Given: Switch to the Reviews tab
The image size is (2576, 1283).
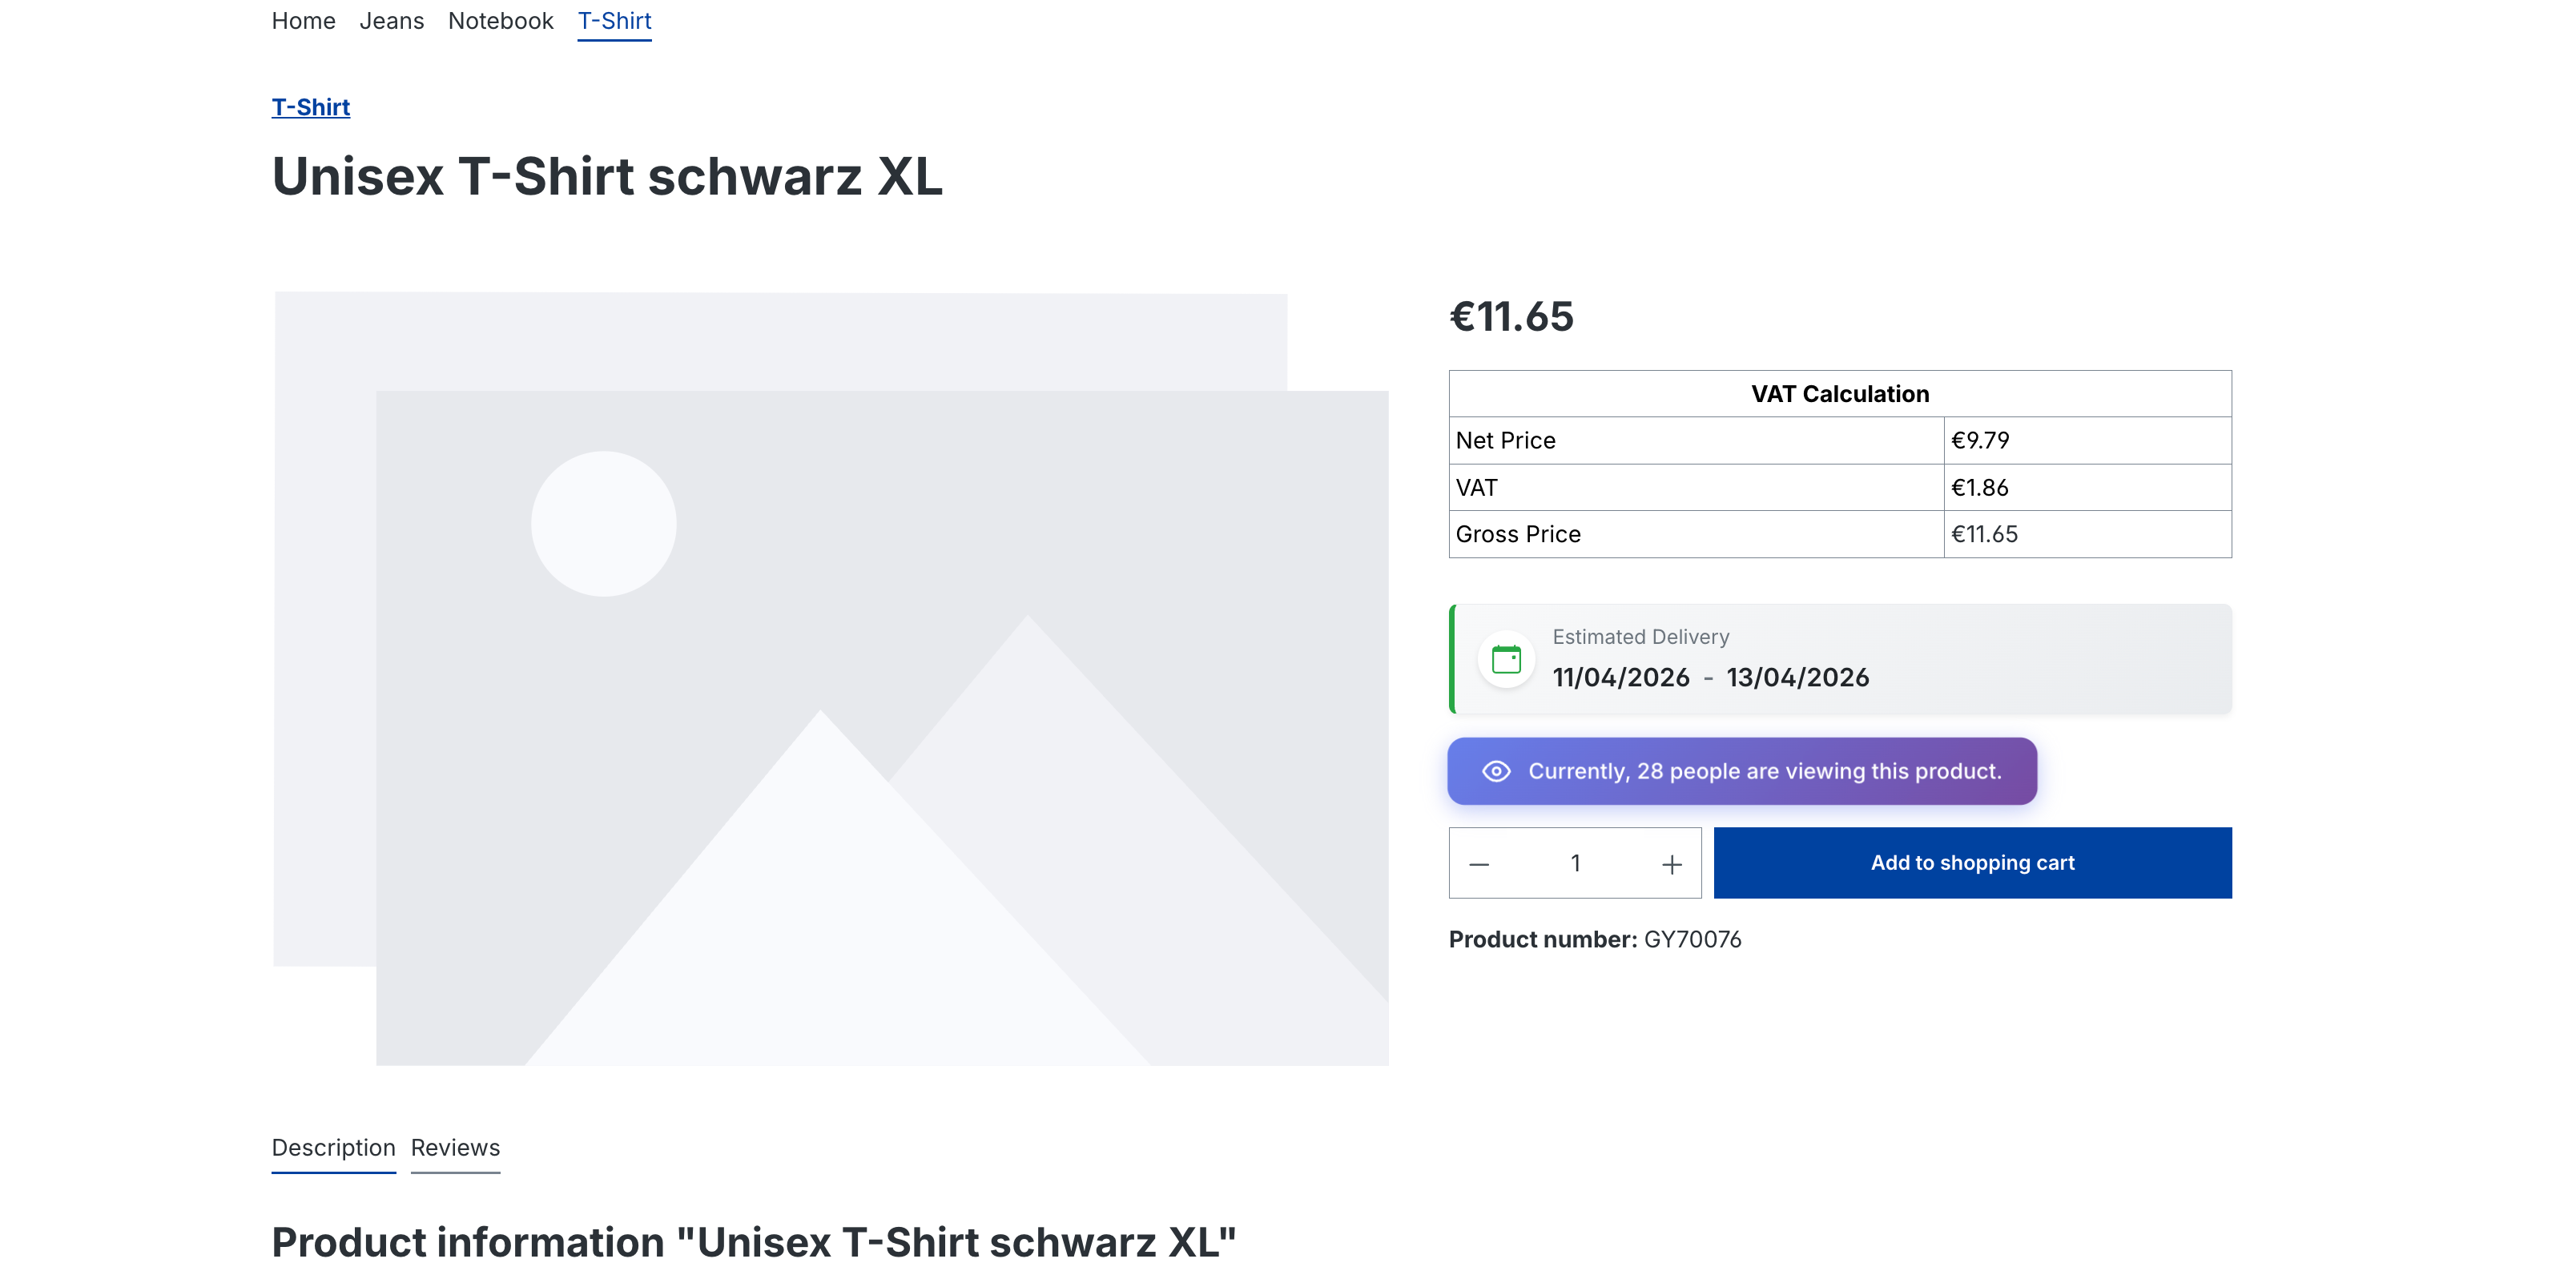Looking at the screenshot, I should tap(455, 1147).
